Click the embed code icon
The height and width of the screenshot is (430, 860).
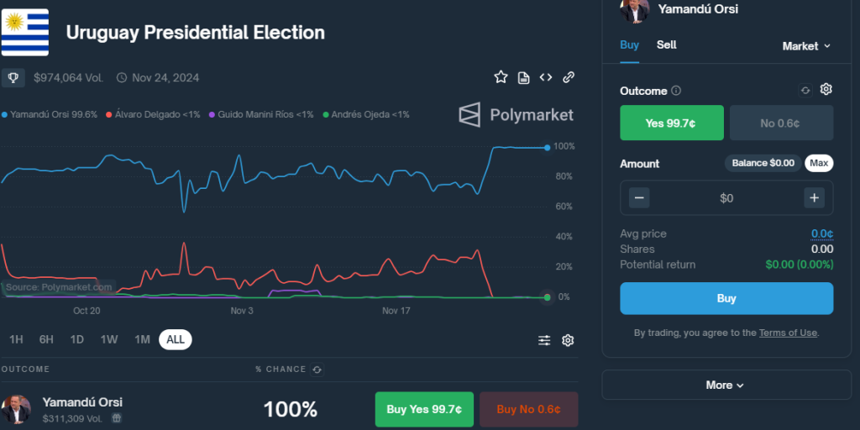pos(546,77)
